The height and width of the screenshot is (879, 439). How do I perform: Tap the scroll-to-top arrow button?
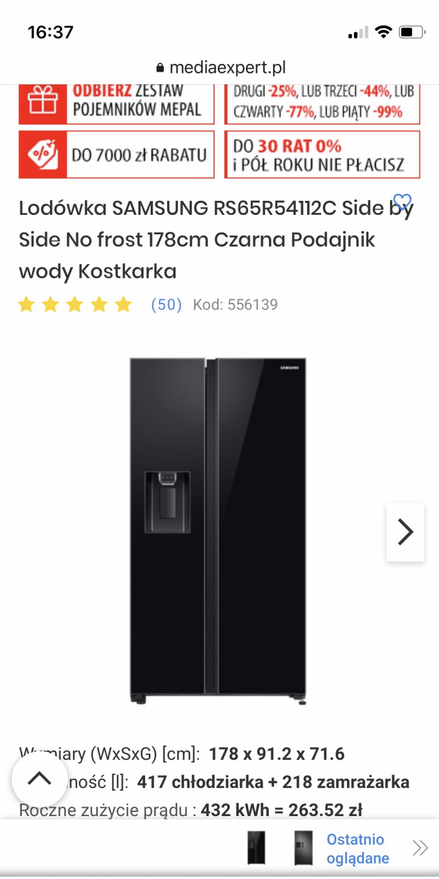pos(40,779)
